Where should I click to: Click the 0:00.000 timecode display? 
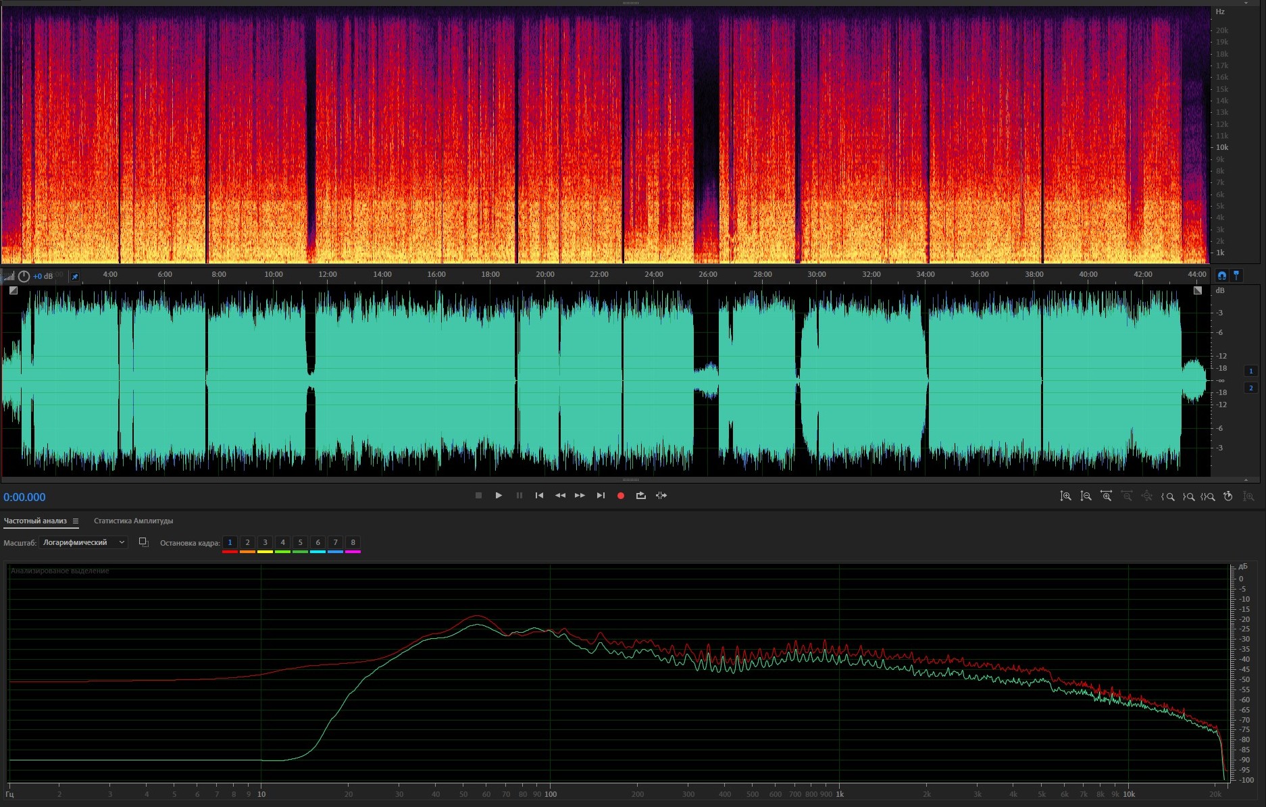pyautogui.click(x=24, y=497)
